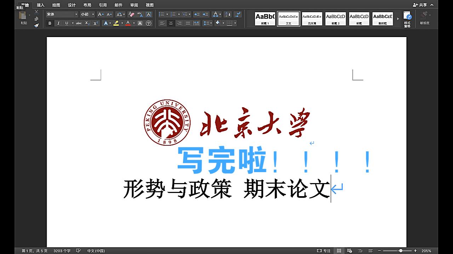Switch to the 设计 tab
Image resolution: width=453 pixels, height=254 pixels.
pos(72,5)
